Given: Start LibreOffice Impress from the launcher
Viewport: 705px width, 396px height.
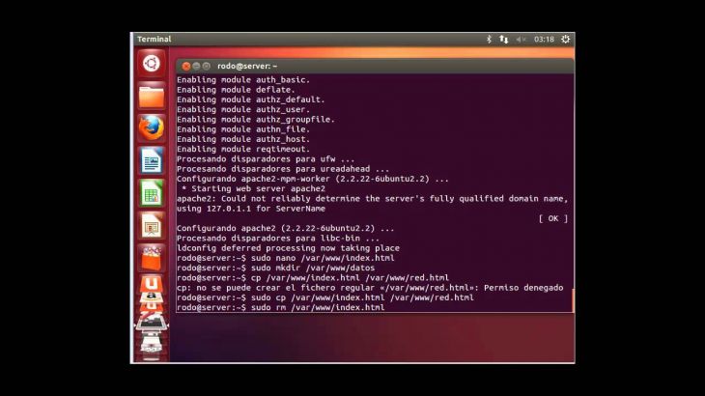Looking at the screenshot, I should tap(152, 225).
